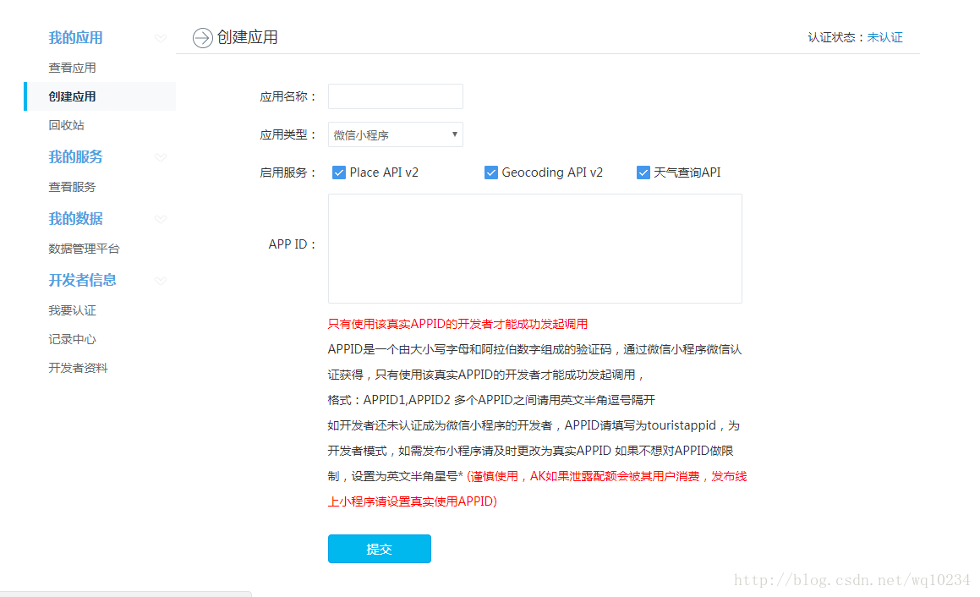Click the 未认证 status link

point(885,37)
